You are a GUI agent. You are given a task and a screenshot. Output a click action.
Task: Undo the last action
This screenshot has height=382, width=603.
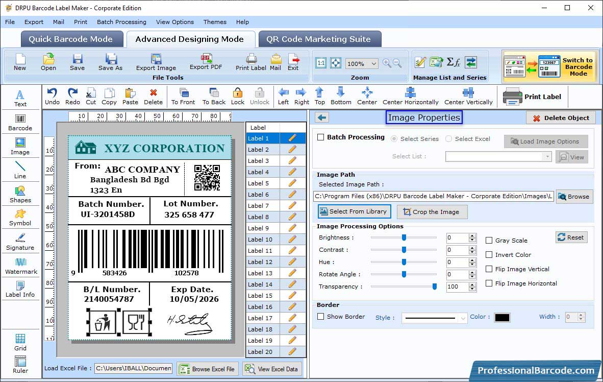tap(52, 97)
